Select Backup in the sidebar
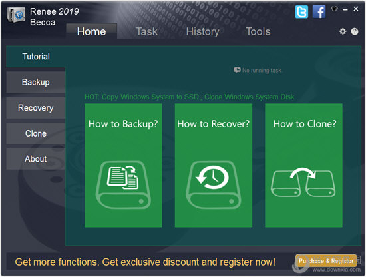 [36, 82]
